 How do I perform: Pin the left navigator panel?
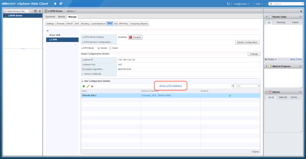click(x=40, y=11)
